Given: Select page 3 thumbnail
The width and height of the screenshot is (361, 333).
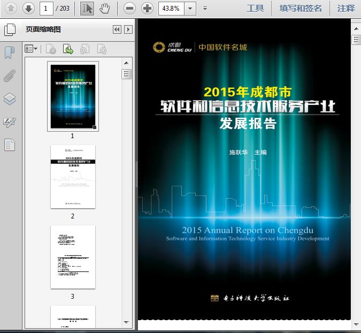Looking at the screenshot, I should click(73, 257).
